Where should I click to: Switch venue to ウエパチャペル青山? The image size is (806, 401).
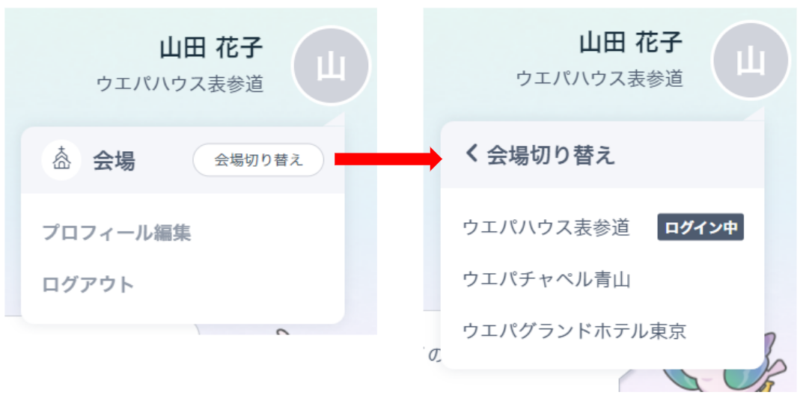pyautogui.click(x=546, y=280)
